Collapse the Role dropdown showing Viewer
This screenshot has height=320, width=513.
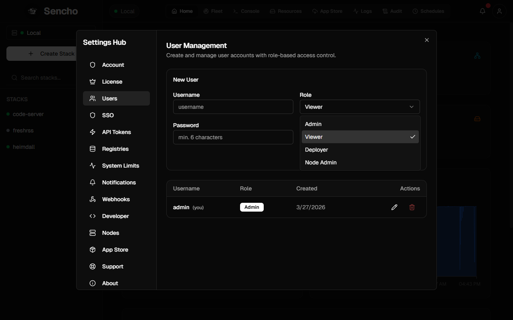pyautogui.click(x=360, y=107)
